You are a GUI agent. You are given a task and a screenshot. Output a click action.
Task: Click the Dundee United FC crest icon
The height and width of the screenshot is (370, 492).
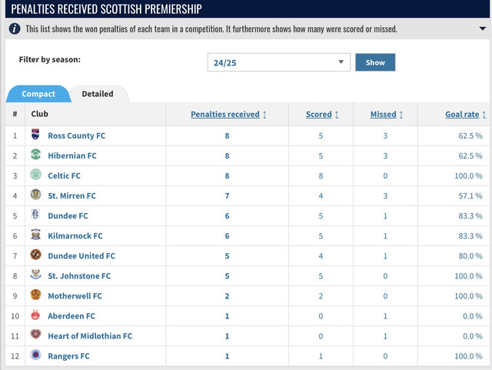[35, 255]
